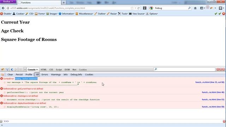226x127 pixels.
Task: Click the browser address bar URL
Action: [x=48, y=8]
